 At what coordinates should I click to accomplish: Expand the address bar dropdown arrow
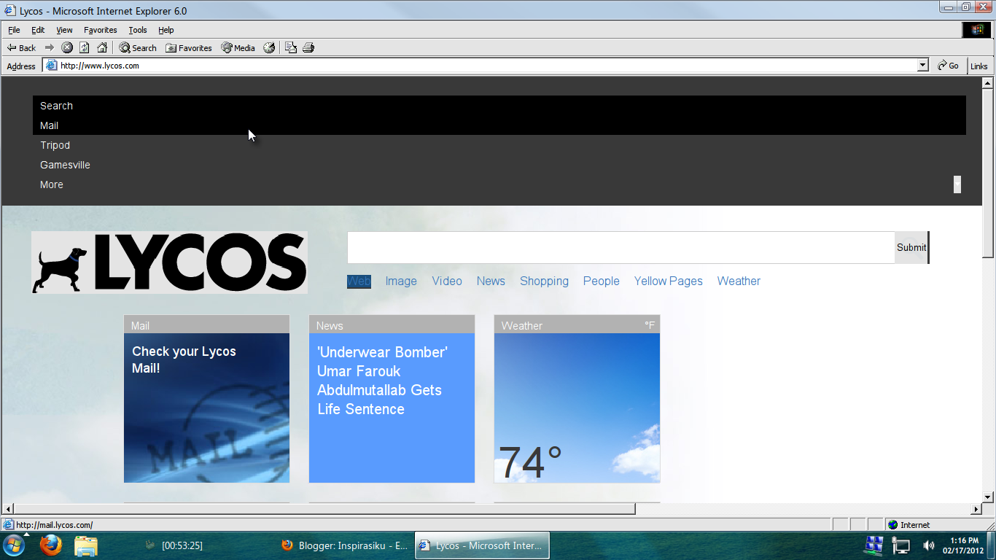(922, 66)
